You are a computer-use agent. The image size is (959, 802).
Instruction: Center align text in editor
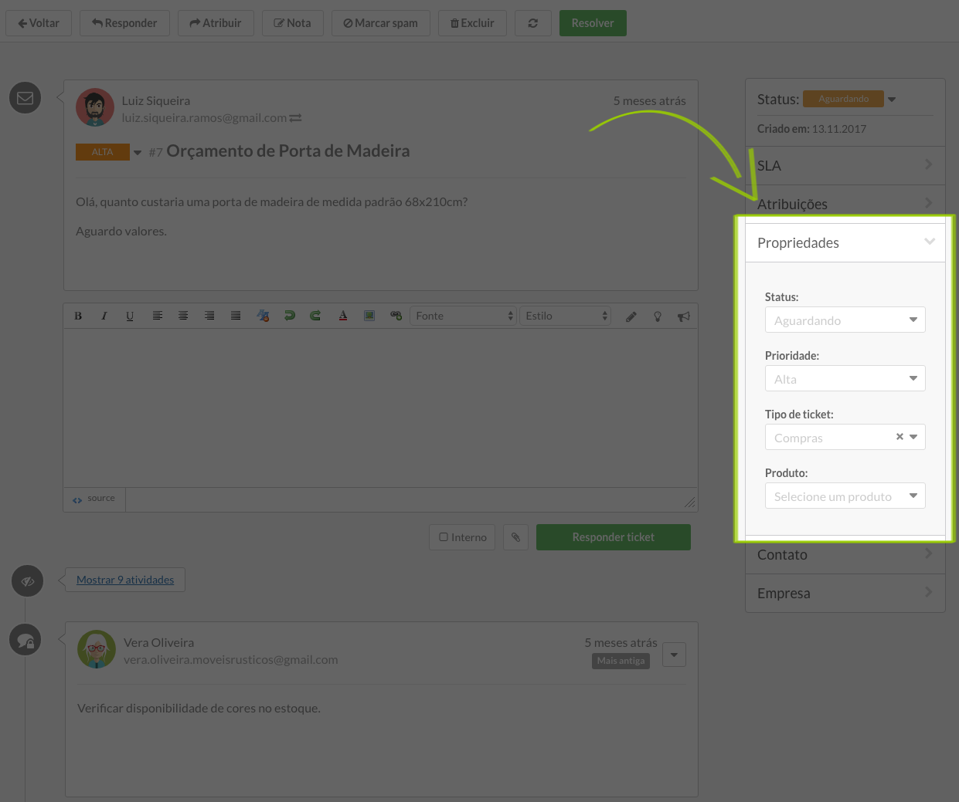click(183, 316)
